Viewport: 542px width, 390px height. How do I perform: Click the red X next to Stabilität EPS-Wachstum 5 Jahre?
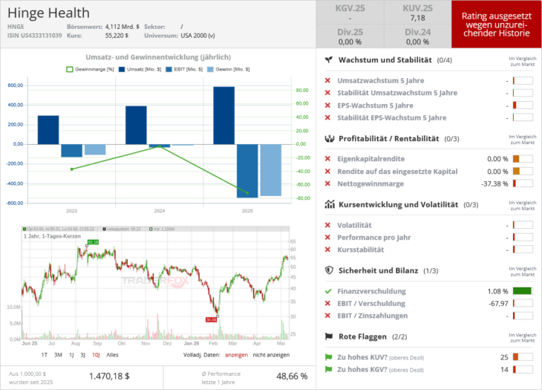327,117
